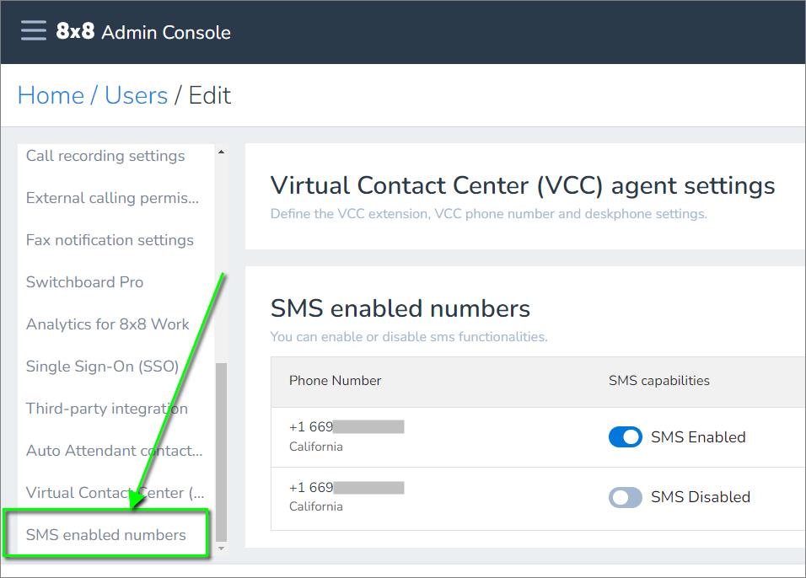Screen dimensions: 806x578
Task: Go to the Home breadcrumb link
Action: (51, 95)
